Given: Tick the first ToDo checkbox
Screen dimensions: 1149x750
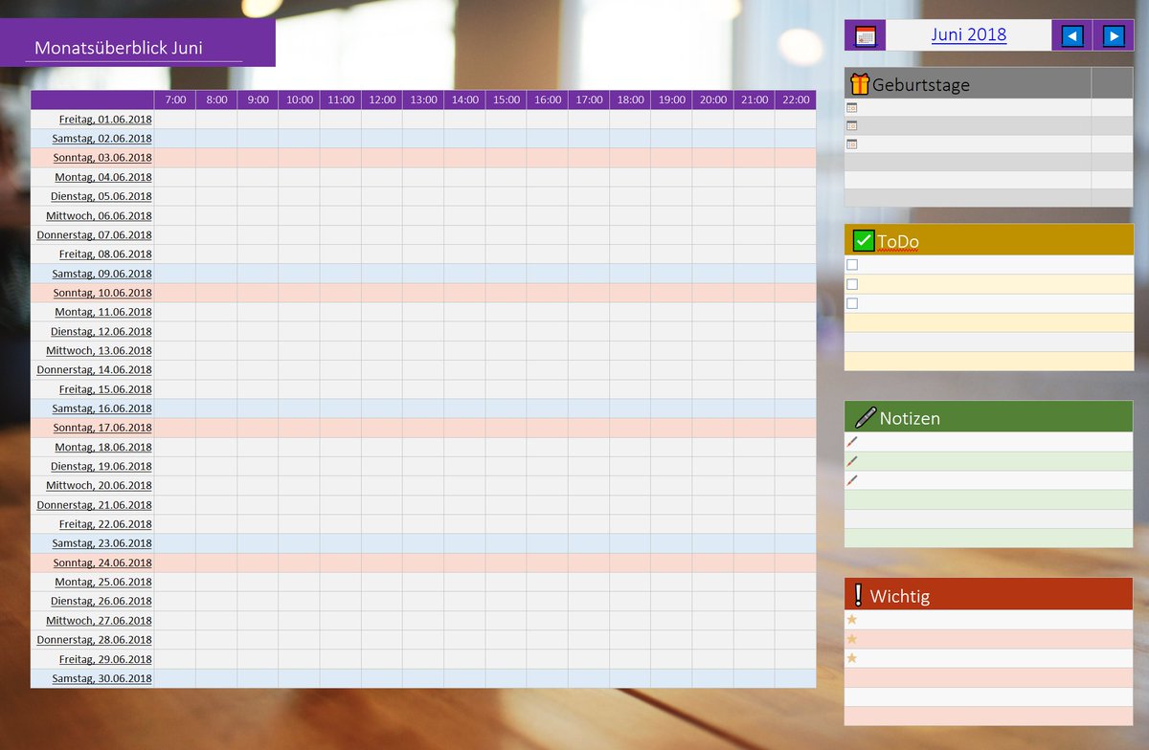Looking at the screenshot, I should (852, 265).
